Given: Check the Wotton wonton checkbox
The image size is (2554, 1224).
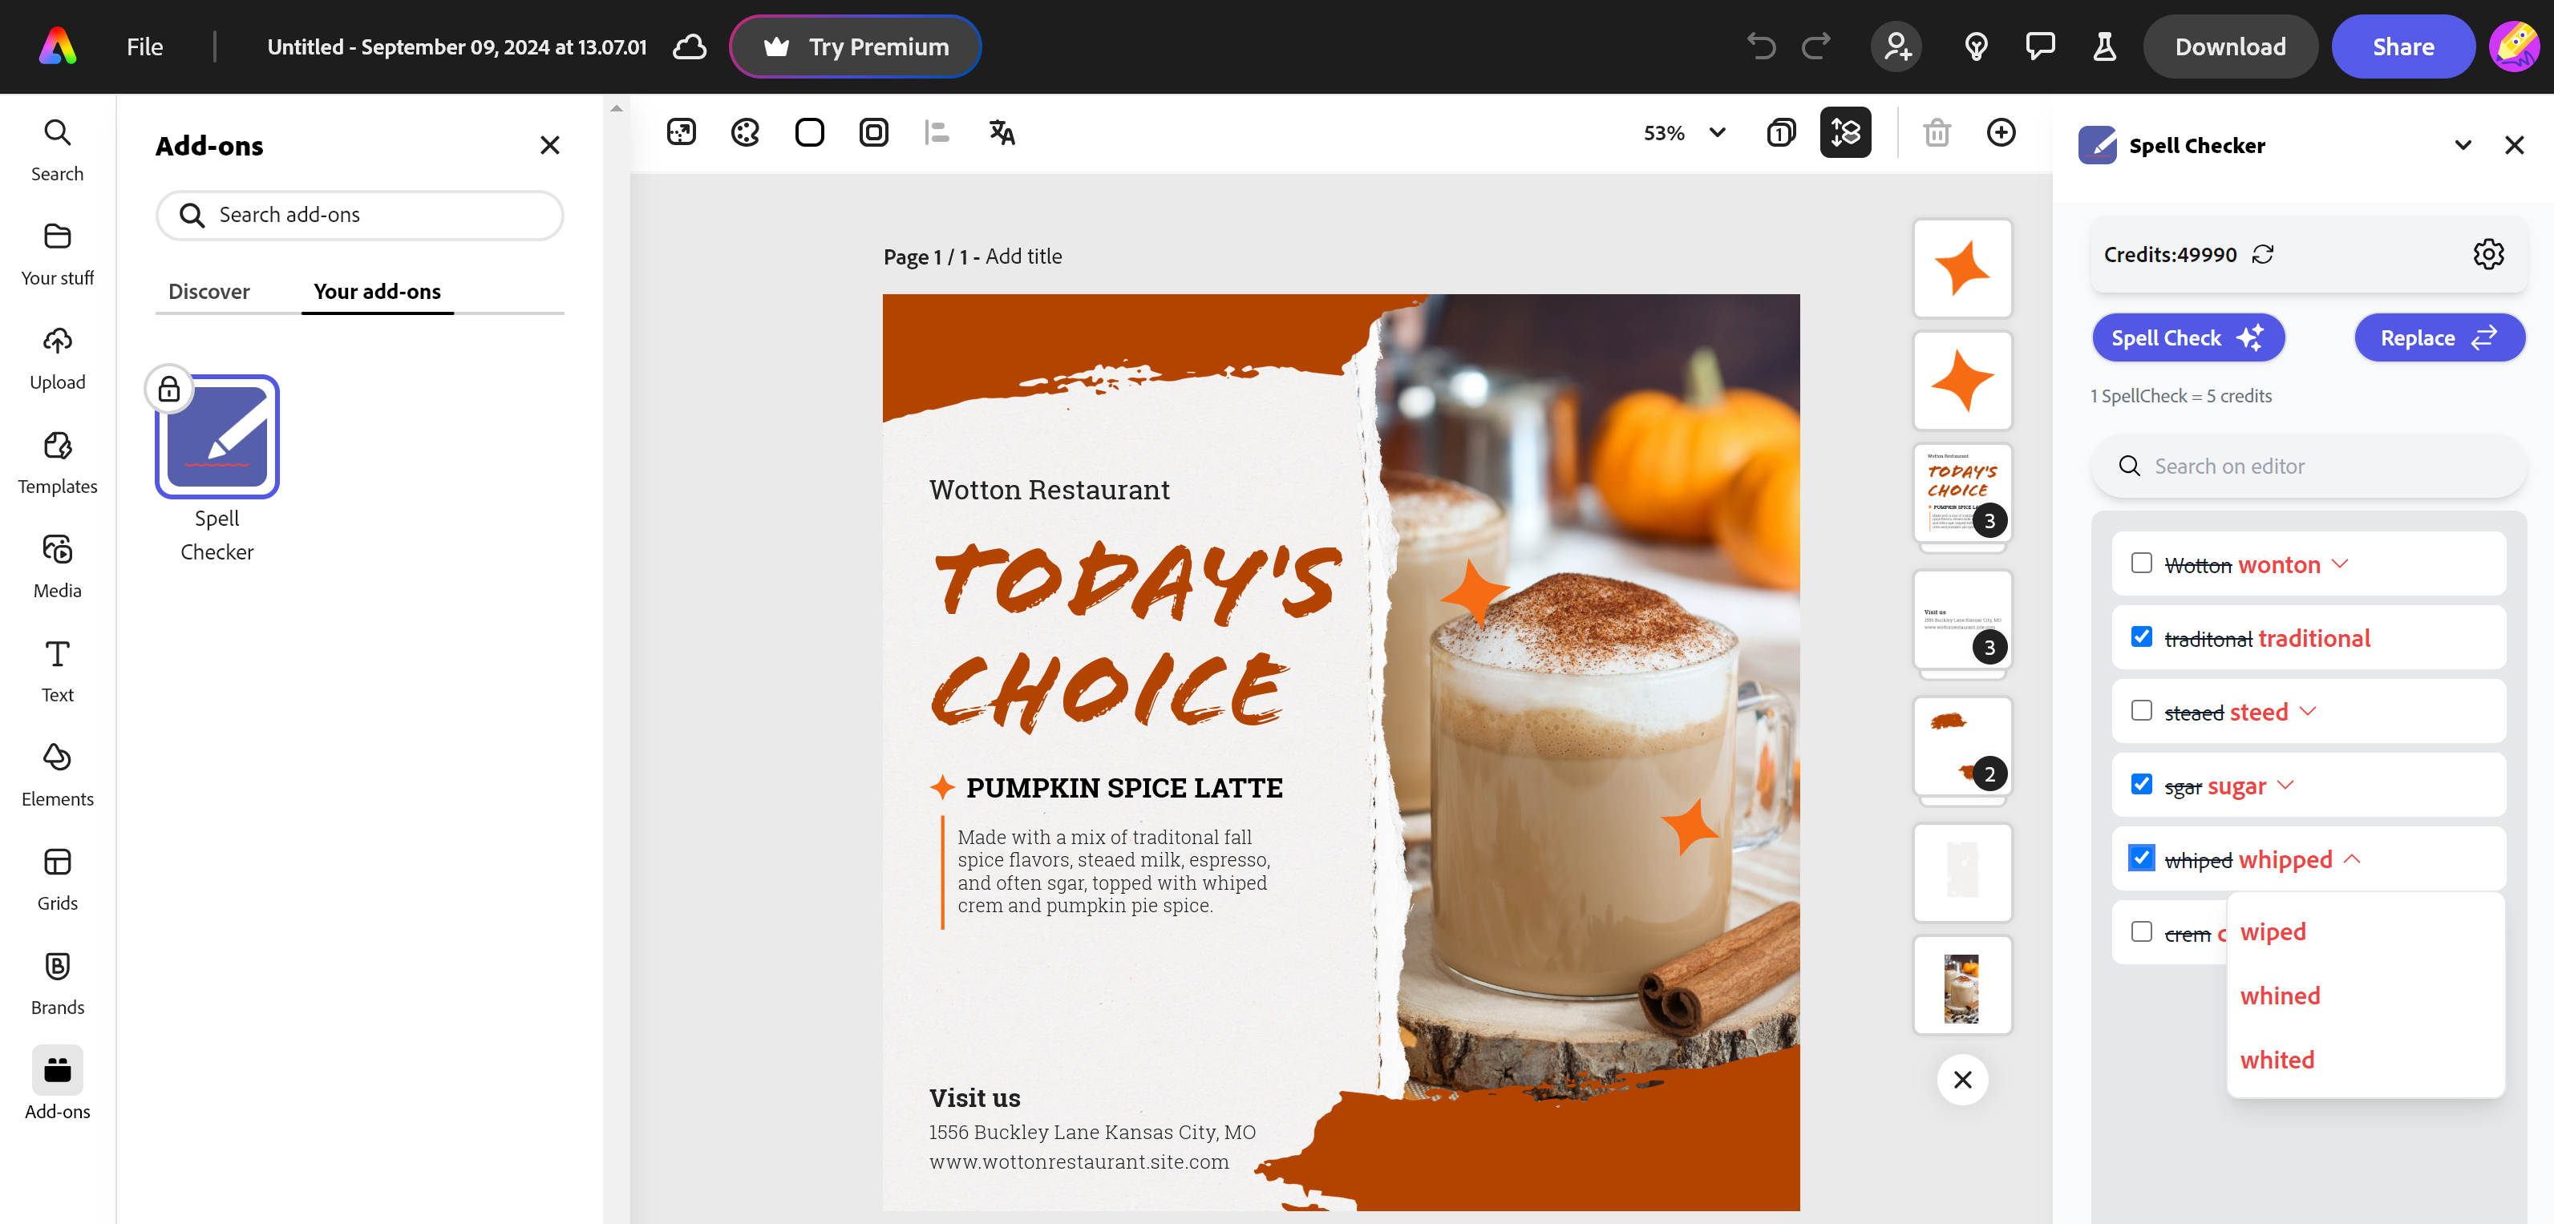Looking at the screenshot, I should [x=2142, y=563].
